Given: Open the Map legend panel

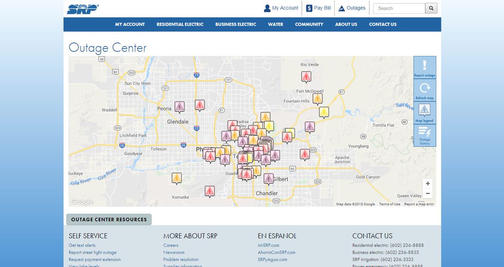Looking at the screenshot, I should tap(425, 113).
